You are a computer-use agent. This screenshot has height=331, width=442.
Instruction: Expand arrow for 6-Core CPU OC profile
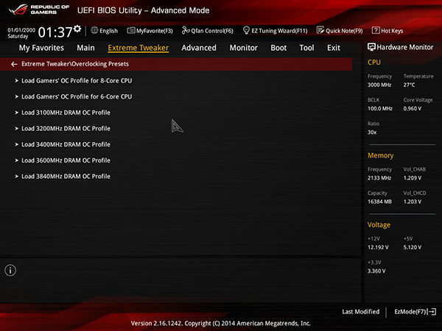coord(17,96)
